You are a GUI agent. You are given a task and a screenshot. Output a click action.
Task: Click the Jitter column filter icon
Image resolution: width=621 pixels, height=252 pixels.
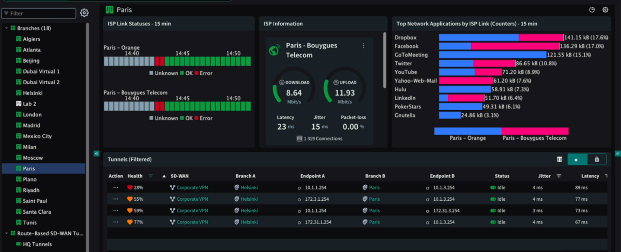559,176
